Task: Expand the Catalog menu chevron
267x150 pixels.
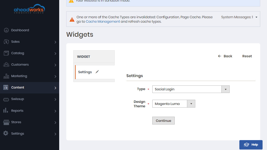Action: click(x=55, y=54)
